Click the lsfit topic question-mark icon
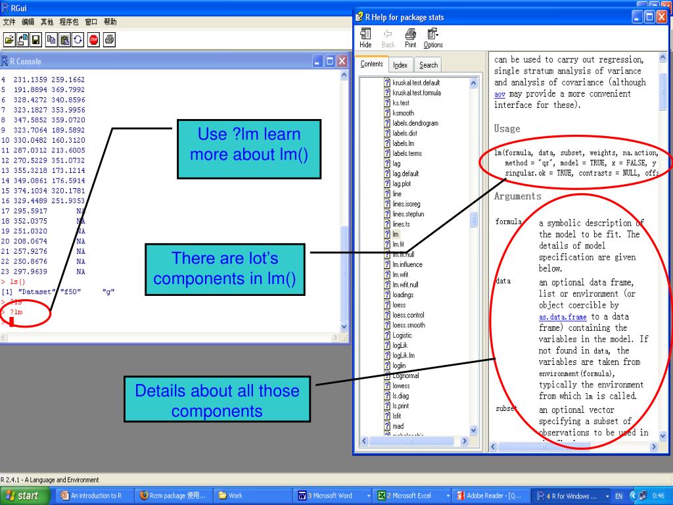This screenshot has width=673, height=505. click(x=387, y=416)
